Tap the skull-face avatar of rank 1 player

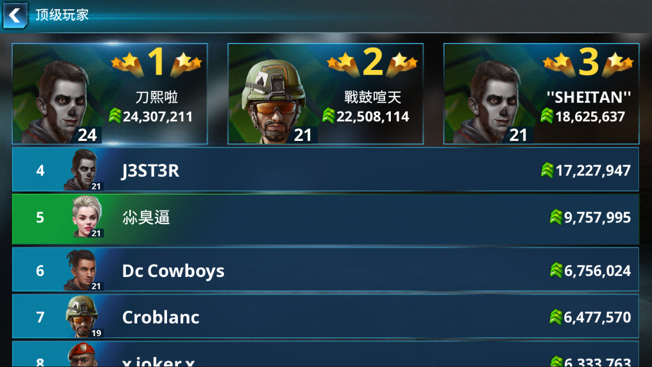coord(58,102)
